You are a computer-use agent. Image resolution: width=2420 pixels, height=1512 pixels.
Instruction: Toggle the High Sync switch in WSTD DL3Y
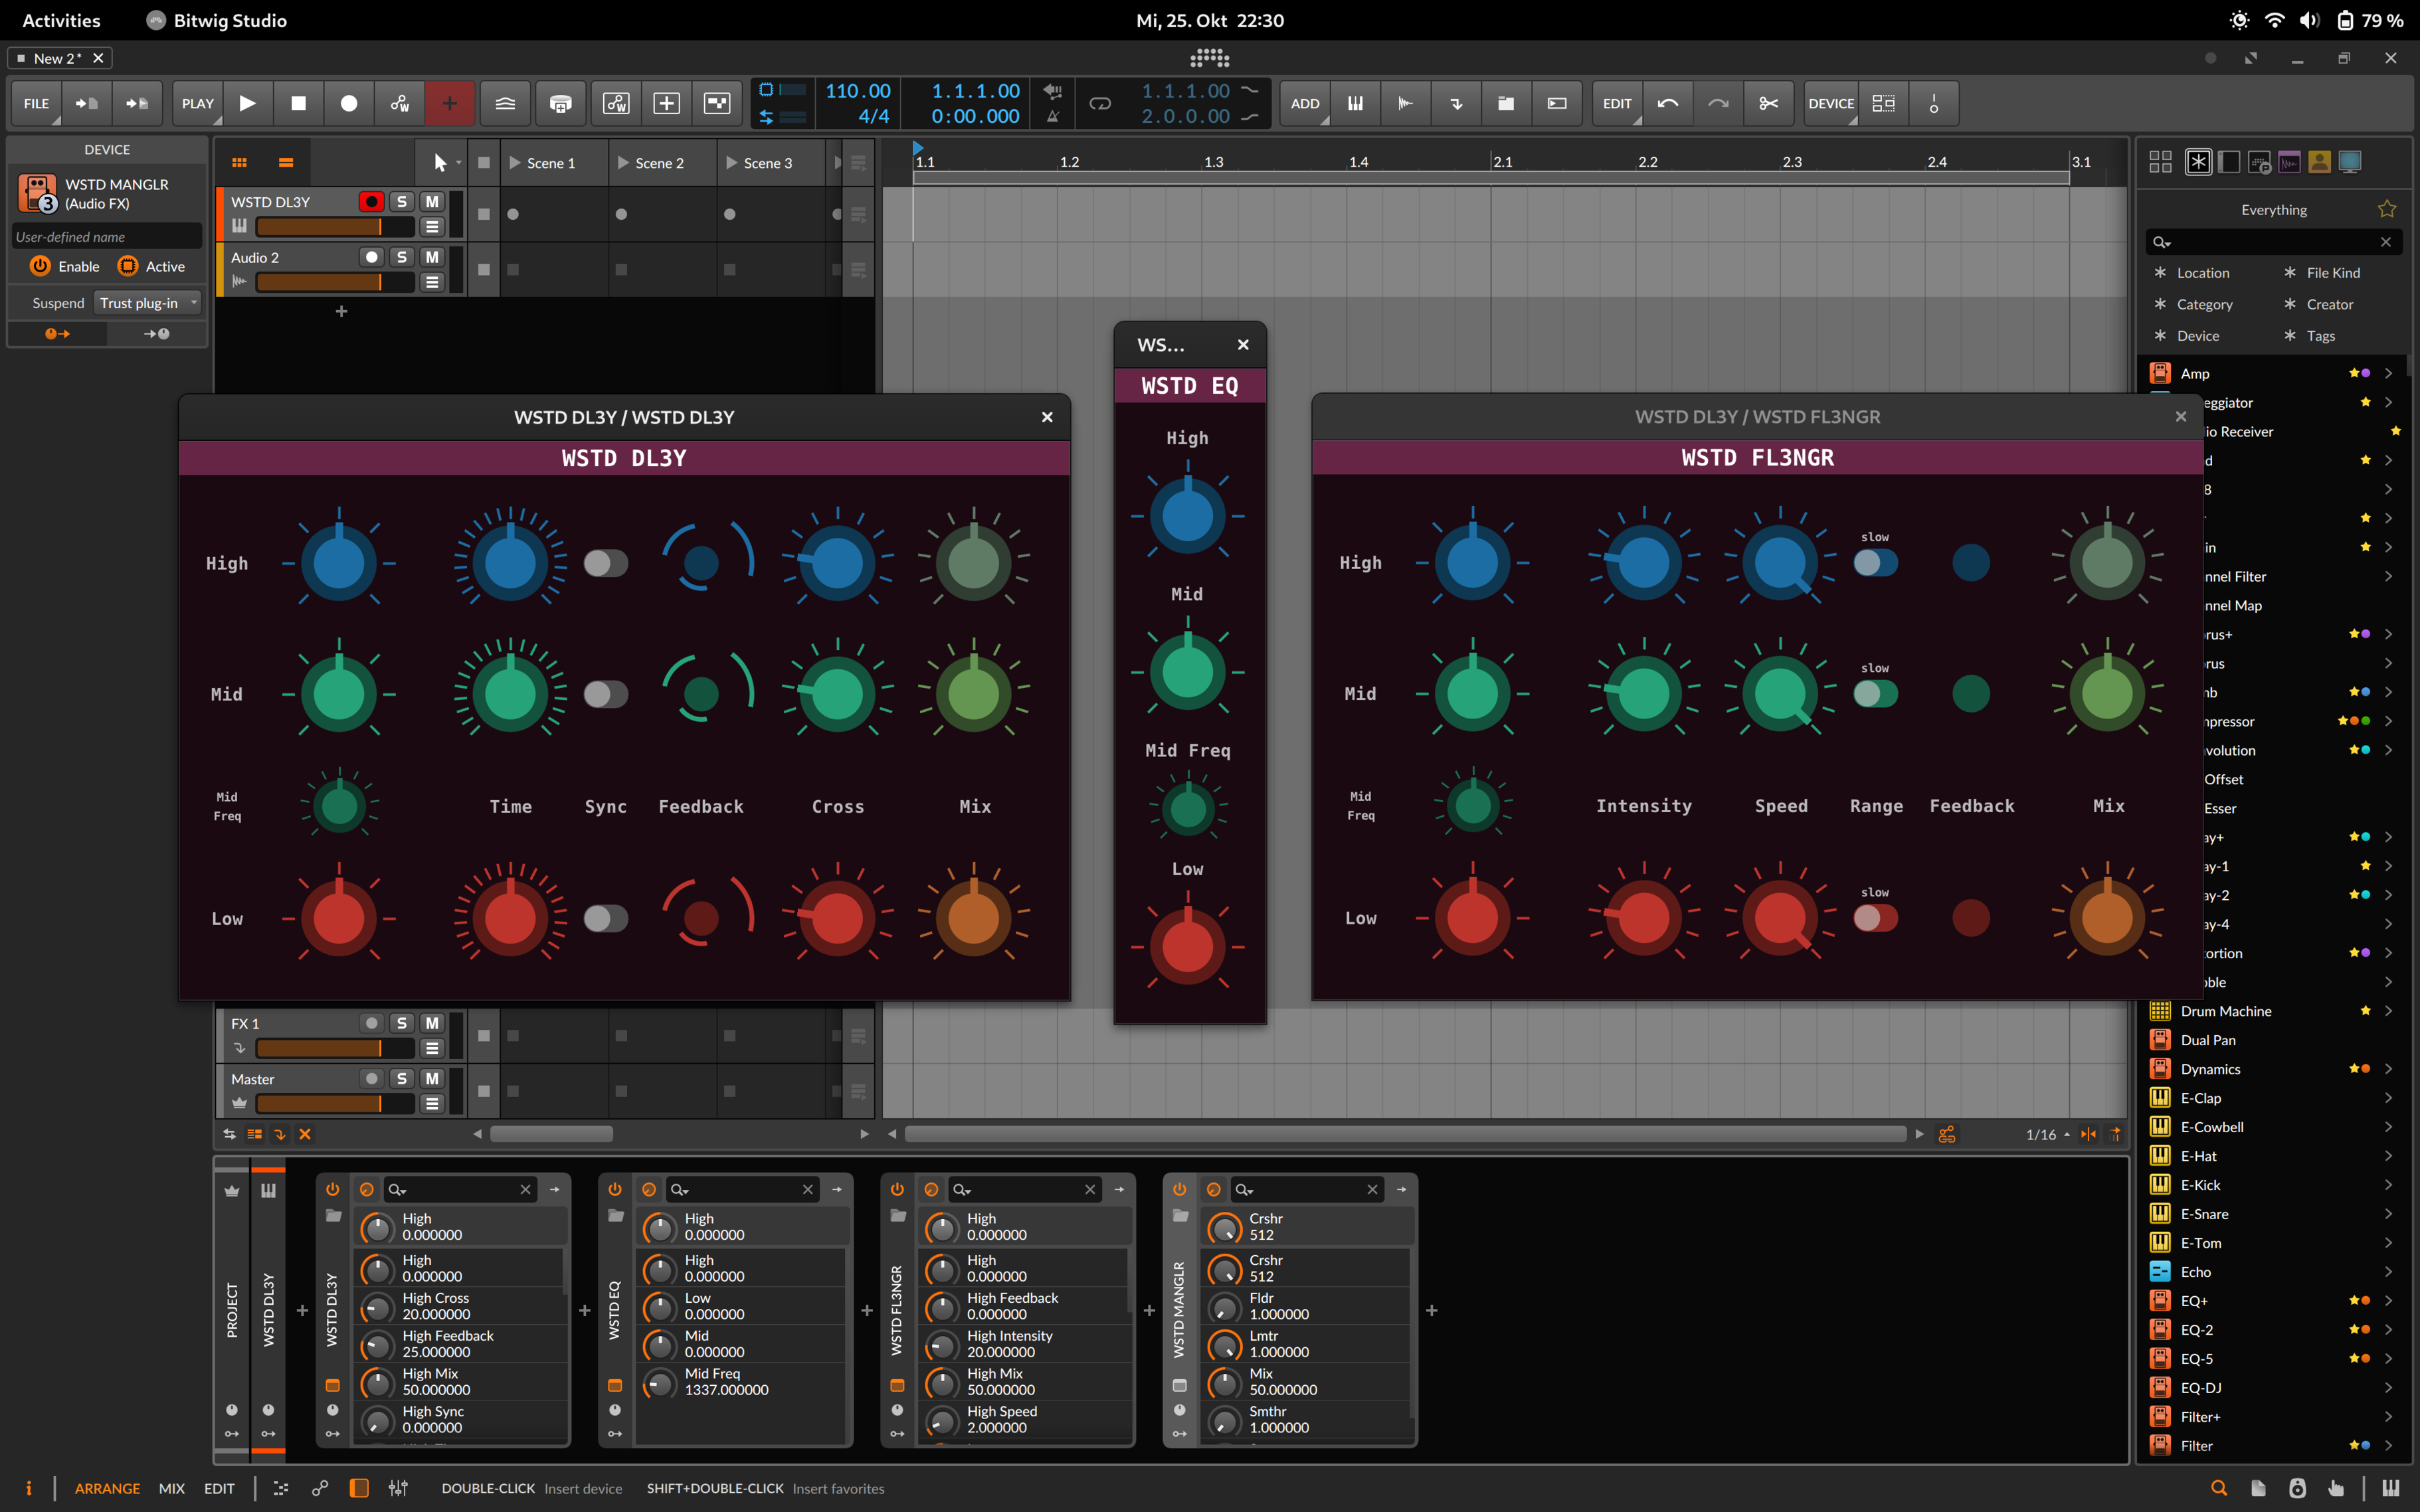(x=605, y=563)
